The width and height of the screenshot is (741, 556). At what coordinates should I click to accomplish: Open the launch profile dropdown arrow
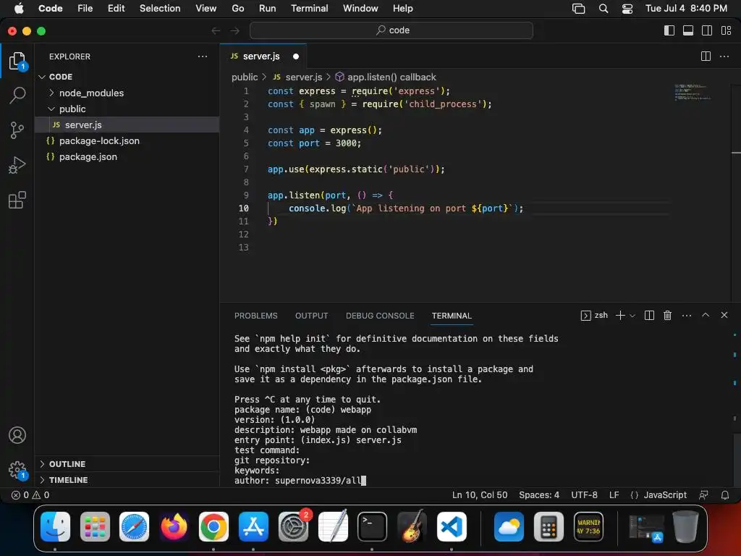point(632,316)
